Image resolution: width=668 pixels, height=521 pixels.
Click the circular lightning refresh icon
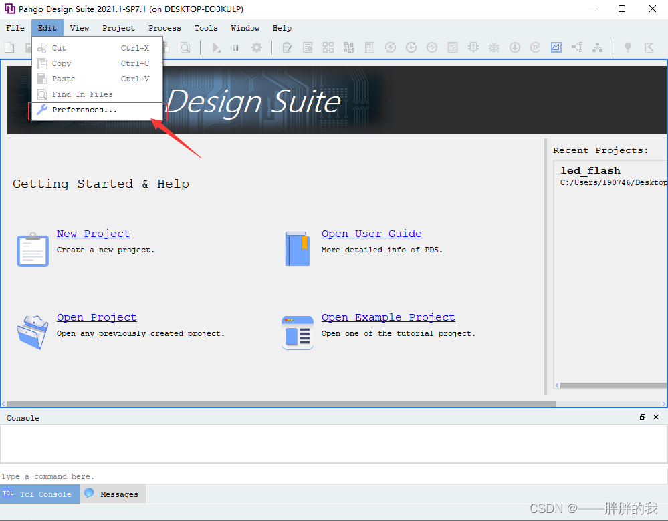pos(391,47)
